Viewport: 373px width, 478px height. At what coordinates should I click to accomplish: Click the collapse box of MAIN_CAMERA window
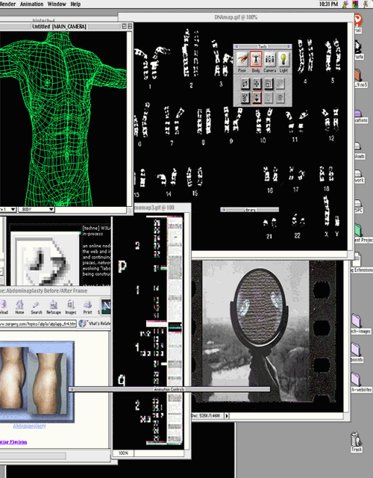click(x=130, y=27)
